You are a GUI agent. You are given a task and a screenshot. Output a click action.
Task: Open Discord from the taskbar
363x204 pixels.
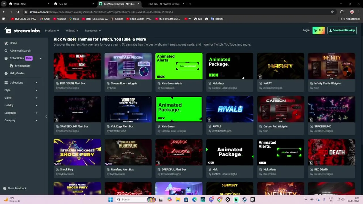[211, 199]
